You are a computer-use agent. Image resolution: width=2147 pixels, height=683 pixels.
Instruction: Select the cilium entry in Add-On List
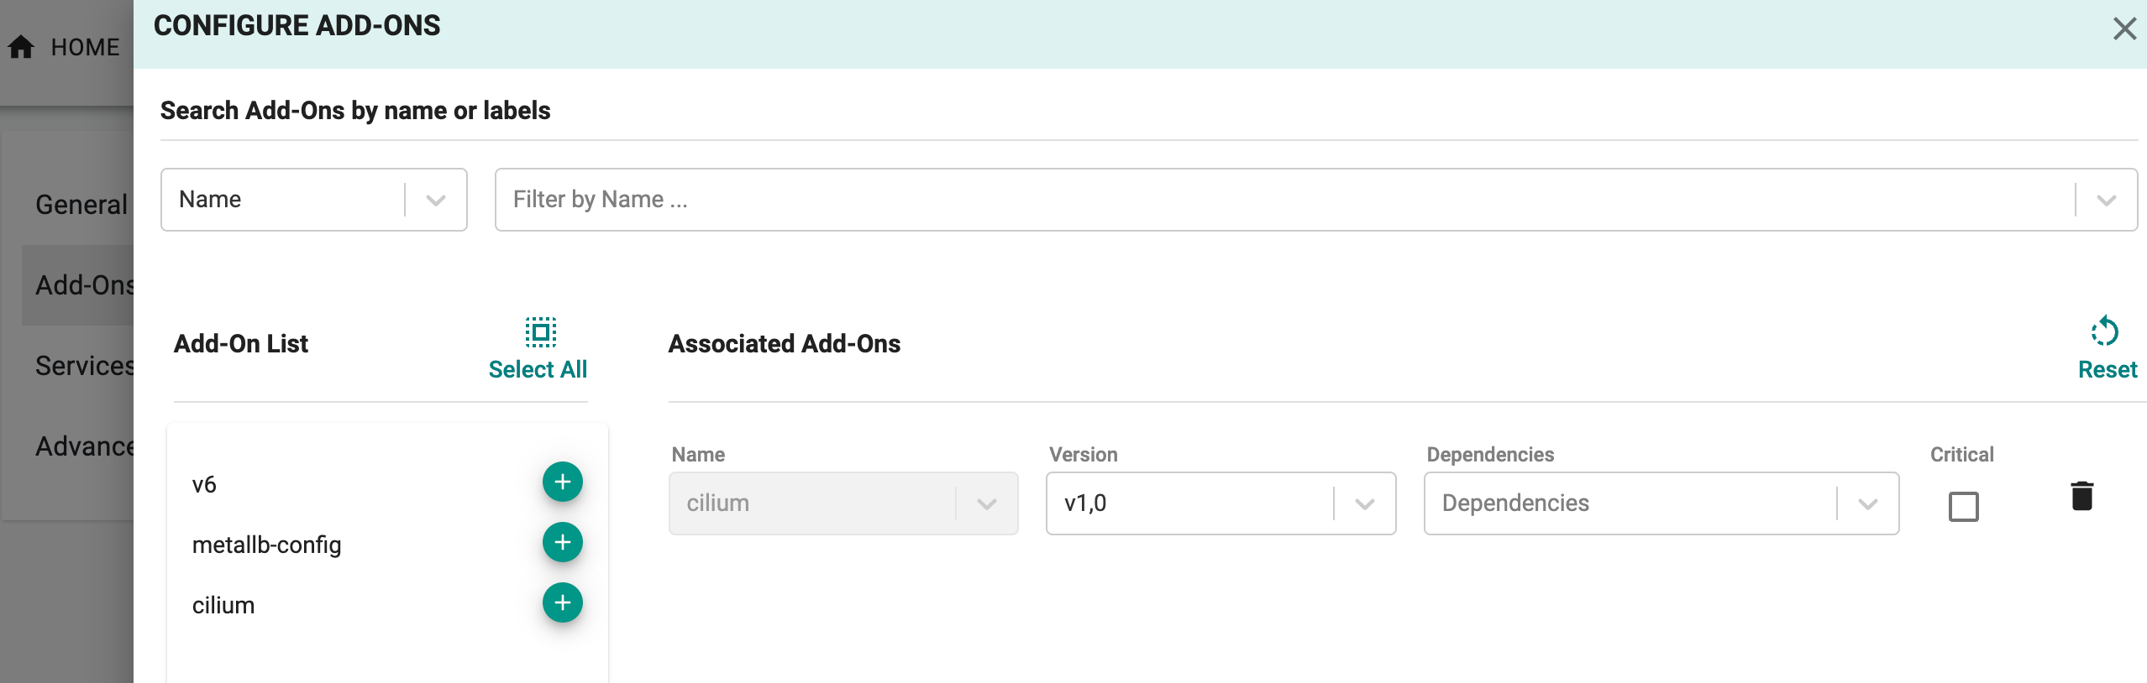(223, 606)
